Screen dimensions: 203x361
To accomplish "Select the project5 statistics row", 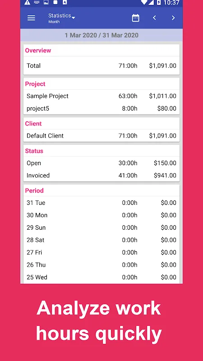I will (x=101, y=108).
